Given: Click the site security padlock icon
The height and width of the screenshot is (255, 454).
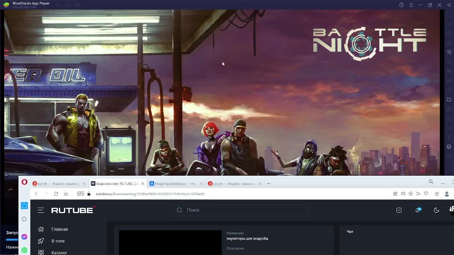Looking at the screenshot, I should pyautogui.click(x=89, y=194).
